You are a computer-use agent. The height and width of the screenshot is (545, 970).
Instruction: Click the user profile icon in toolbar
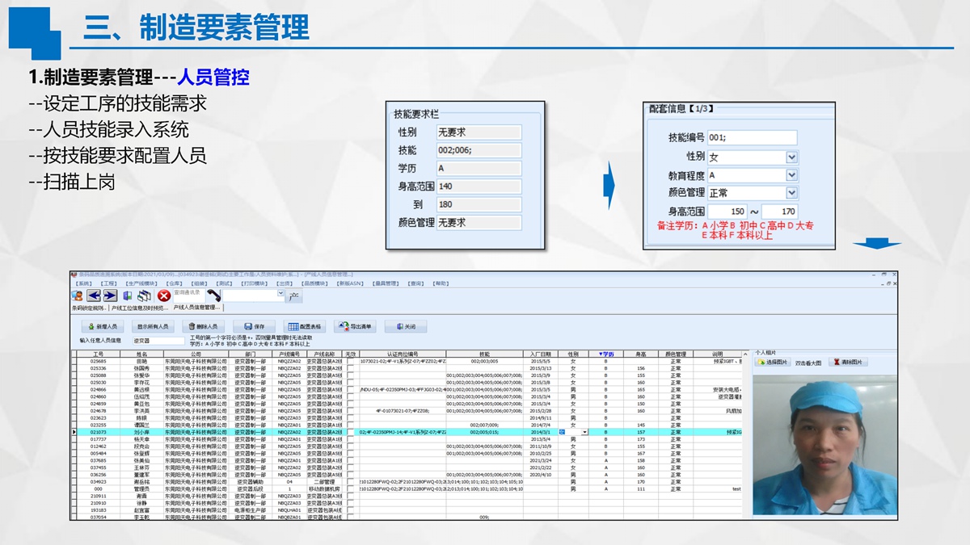[x=78, y=296]
